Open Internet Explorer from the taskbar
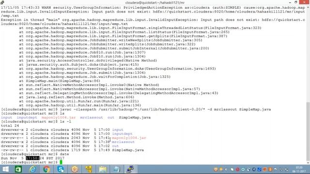This screenshot has width=310, height=174. [32, 169]
